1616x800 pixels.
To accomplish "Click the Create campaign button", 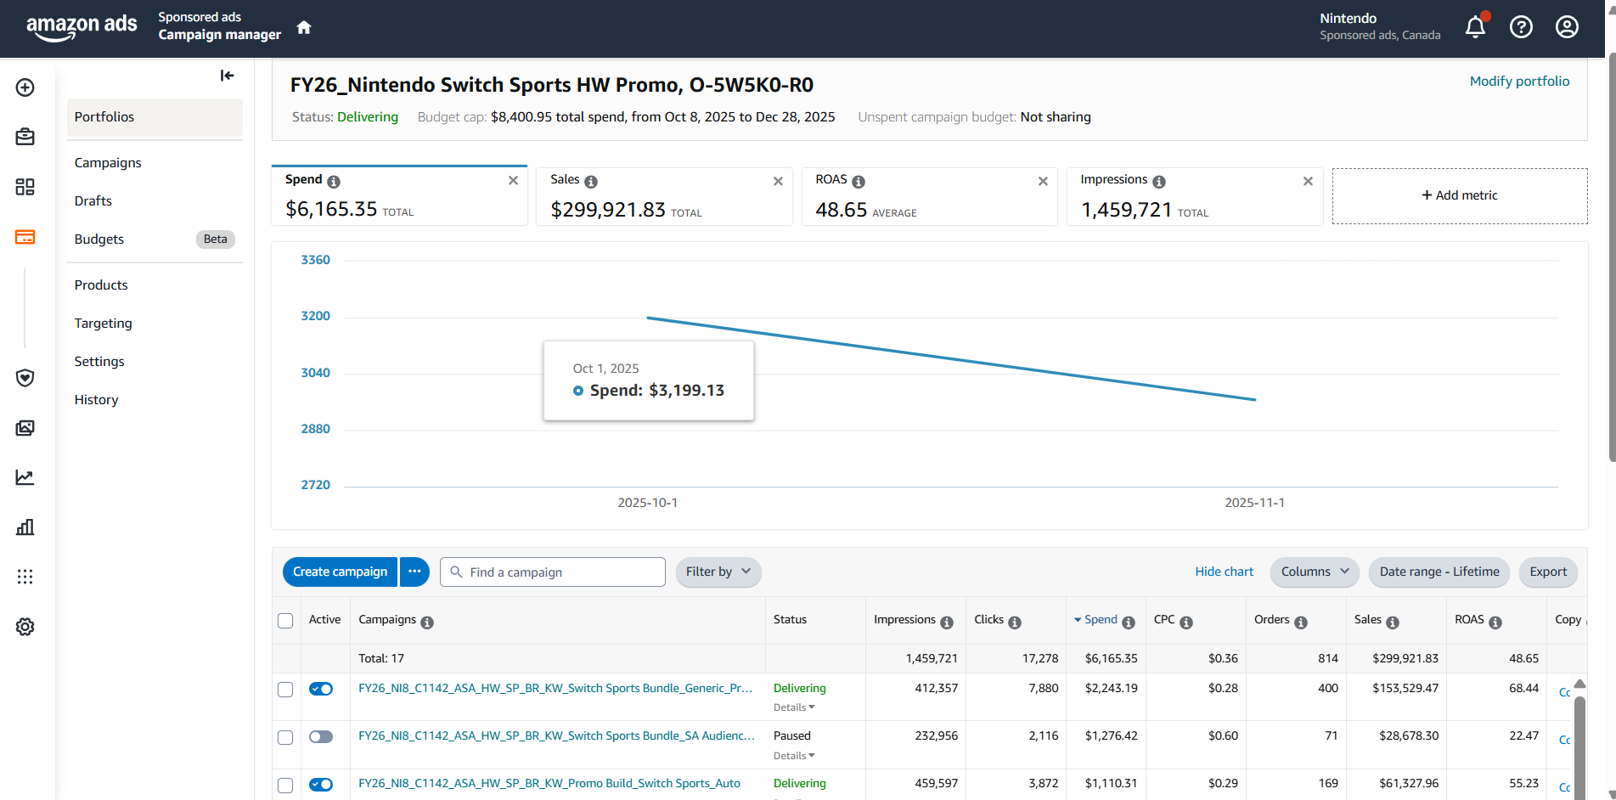I will (x=340, y=572).
